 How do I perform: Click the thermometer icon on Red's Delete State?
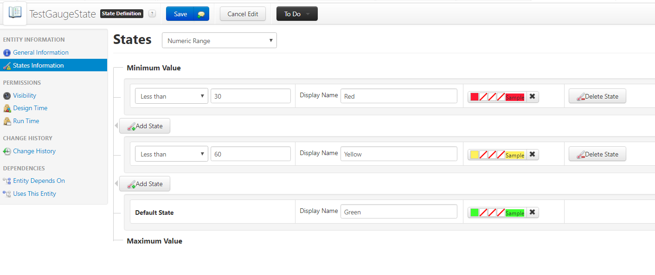pyautogui.click(x=580, y=97)
